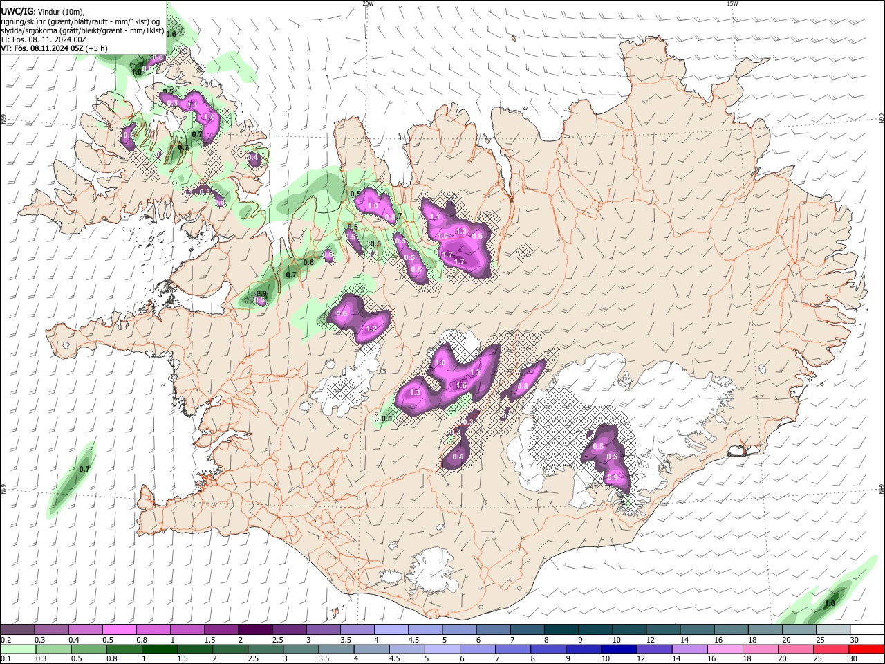The width and height of the screenshot is (885, 664).
Task: Click the 1.0 value in the southeast offshore rain band
Action: 830,603
